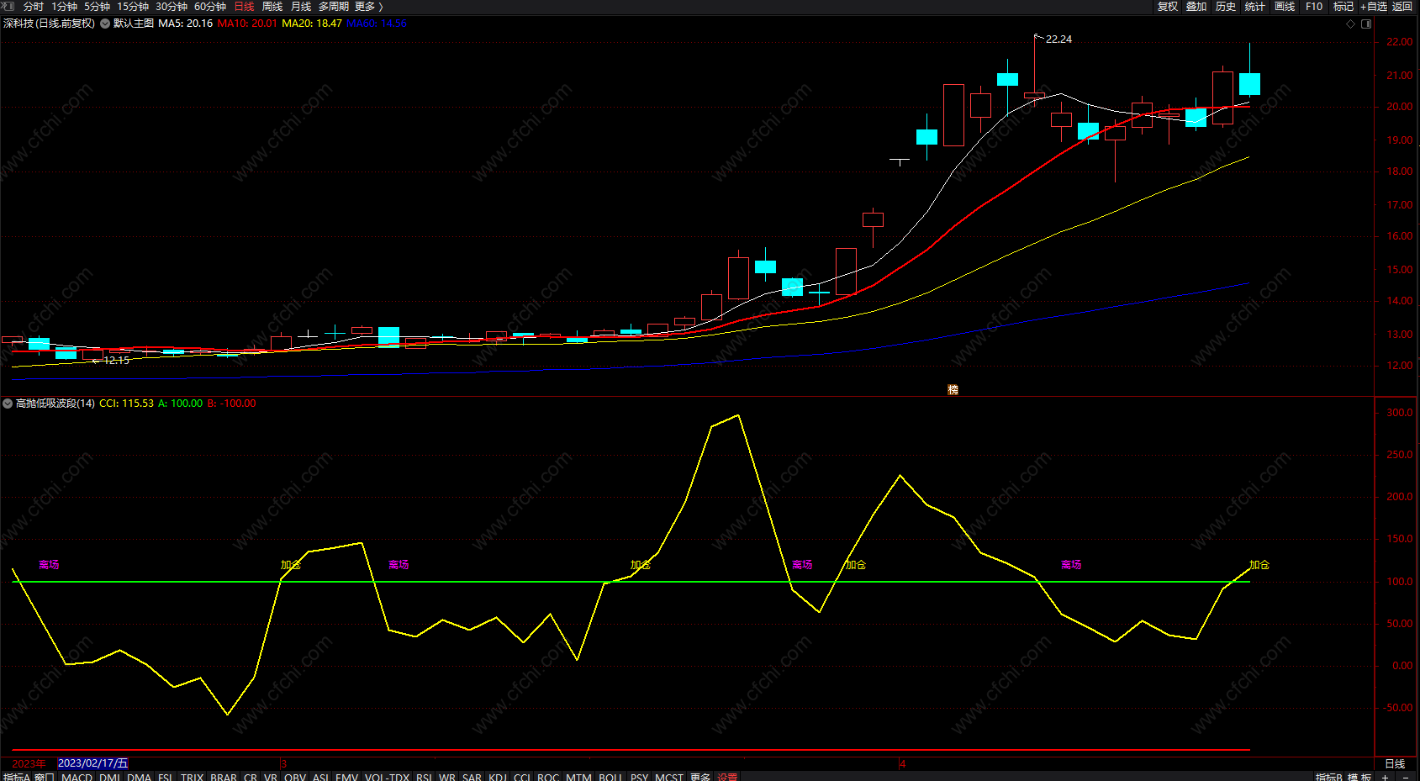Open the red 设置 indicator settings

click(727, 777)
